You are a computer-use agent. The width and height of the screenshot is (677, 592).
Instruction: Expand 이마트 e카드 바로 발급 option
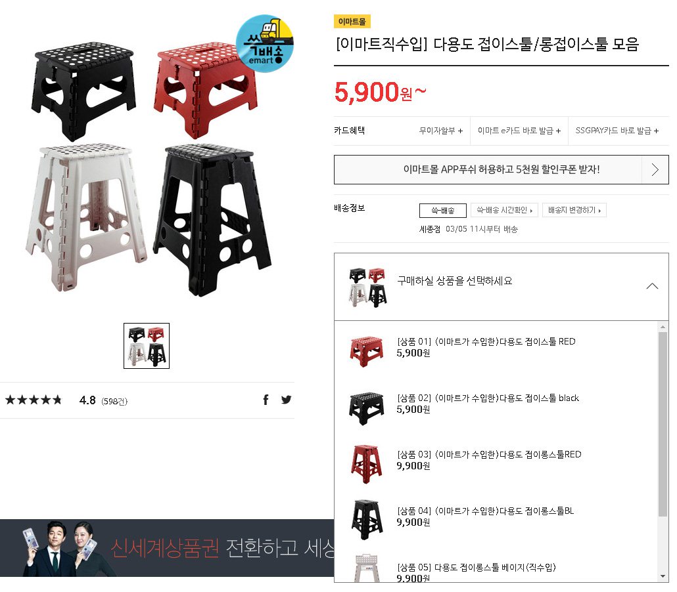tap(519, 131)
